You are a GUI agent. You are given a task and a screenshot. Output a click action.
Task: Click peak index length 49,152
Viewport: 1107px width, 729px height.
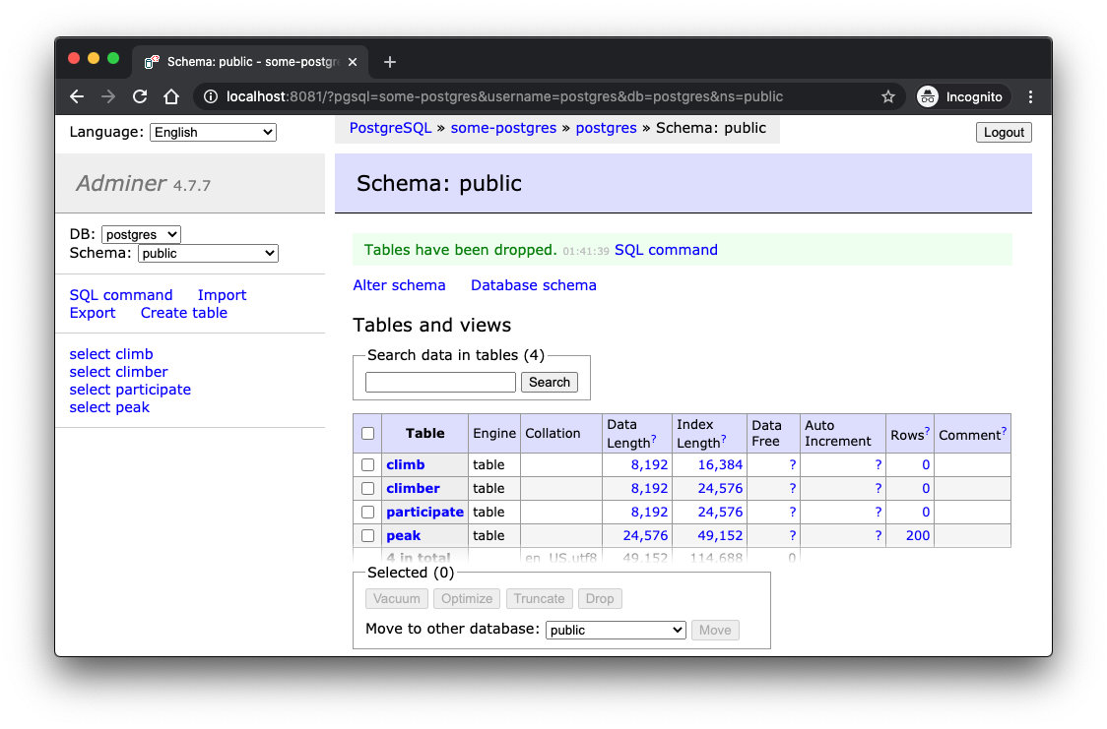(x=720, y=536)
